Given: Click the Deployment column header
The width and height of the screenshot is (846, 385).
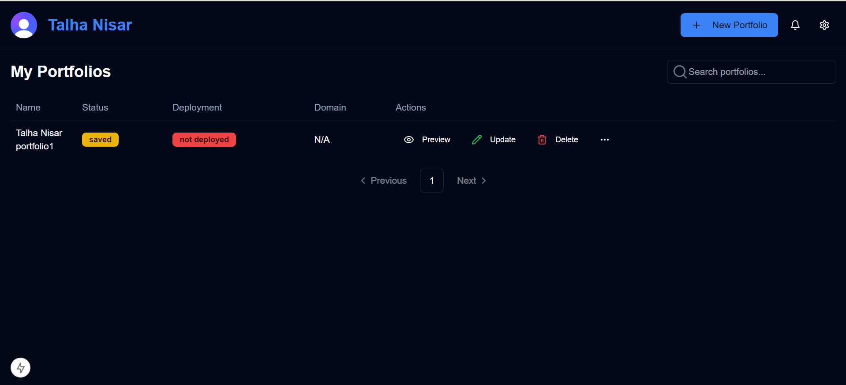Looking at the screenshot, I should pyautogui.click(x=197, y=107).
